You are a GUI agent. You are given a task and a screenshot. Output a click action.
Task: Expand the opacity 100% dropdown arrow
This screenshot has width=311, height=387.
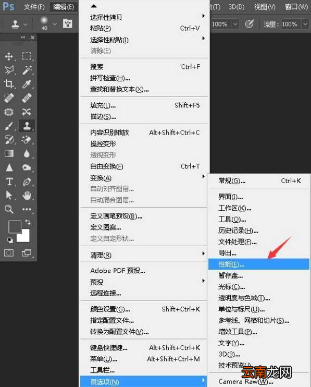(x=235, y=24)
